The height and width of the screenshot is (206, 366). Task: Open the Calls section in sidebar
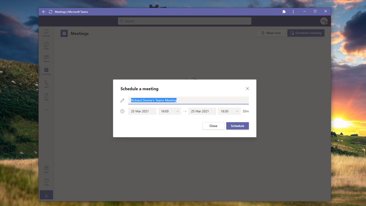click(x=46, y=84)
